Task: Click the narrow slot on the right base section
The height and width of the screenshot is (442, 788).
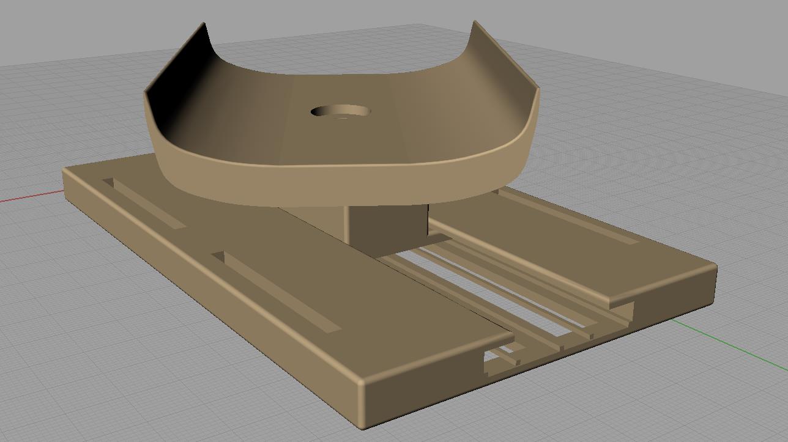Action: (x=575, y=220)
